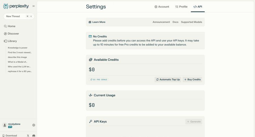This screenshot has width=255, height=137.
Task: Open the Announcement link
Action: tap(161, 22)
